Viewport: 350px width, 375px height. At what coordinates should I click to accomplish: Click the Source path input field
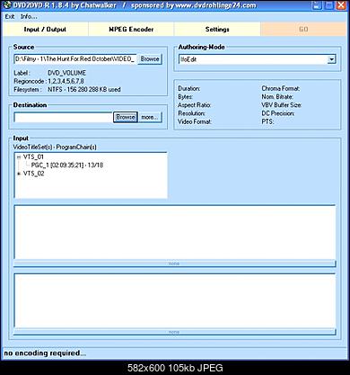pos(75,58)
